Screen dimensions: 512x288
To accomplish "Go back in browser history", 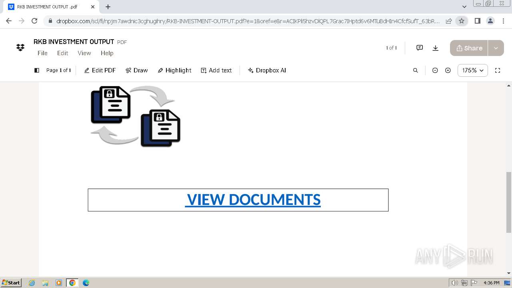I will tap(9, 21).
